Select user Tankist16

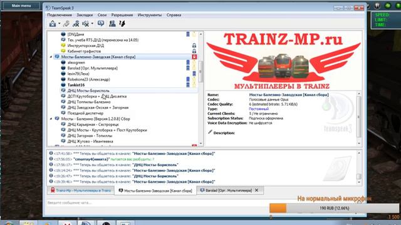76,85
